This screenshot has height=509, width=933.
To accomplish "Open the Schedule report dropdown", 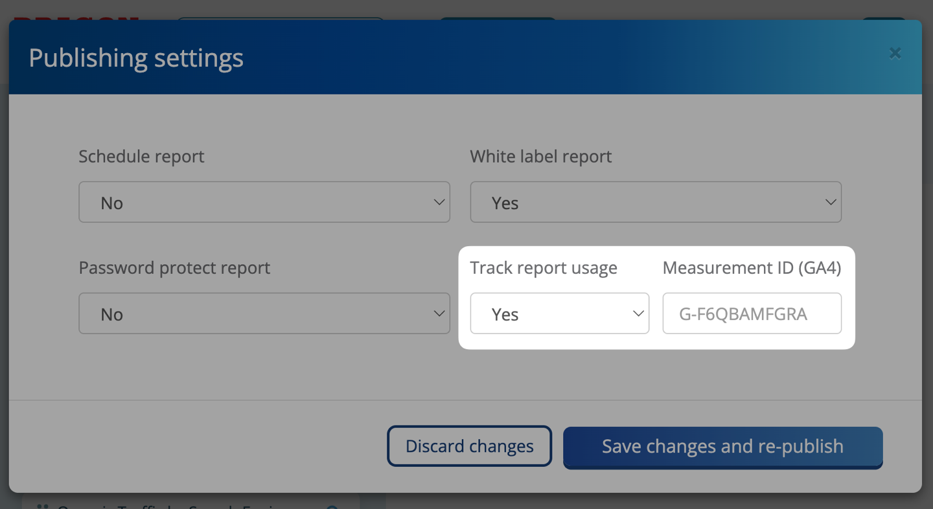I will [x=264, y=202].
